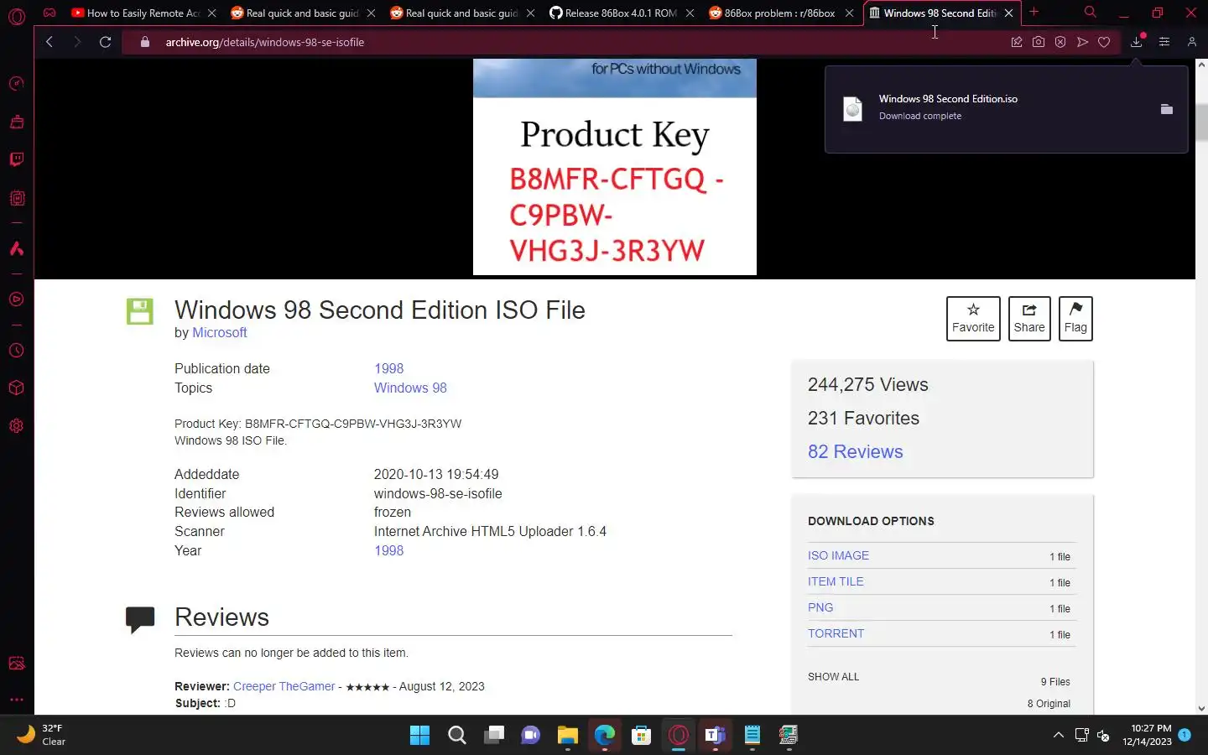View site security lock icon
The width and height of the screenshot is (1208, 755).
[145, 42]
